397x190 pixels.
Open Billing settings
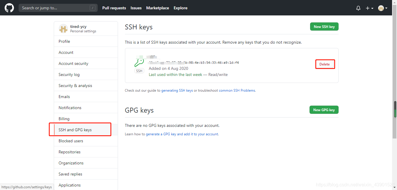(86, 119)
